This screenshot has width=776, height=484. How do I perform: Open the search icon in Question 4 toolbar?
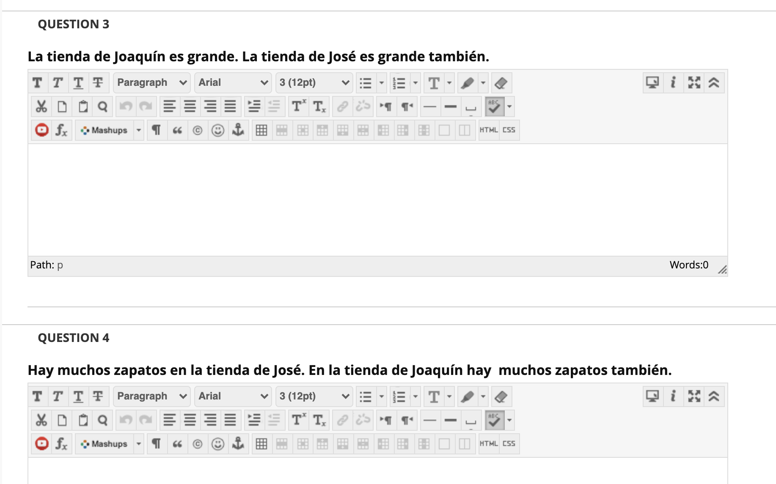coord(102,420)
